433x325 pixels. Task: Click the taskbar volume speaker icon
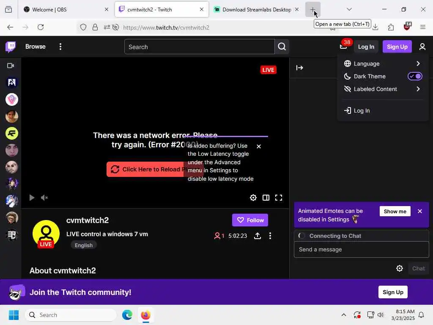click(381, 315)
